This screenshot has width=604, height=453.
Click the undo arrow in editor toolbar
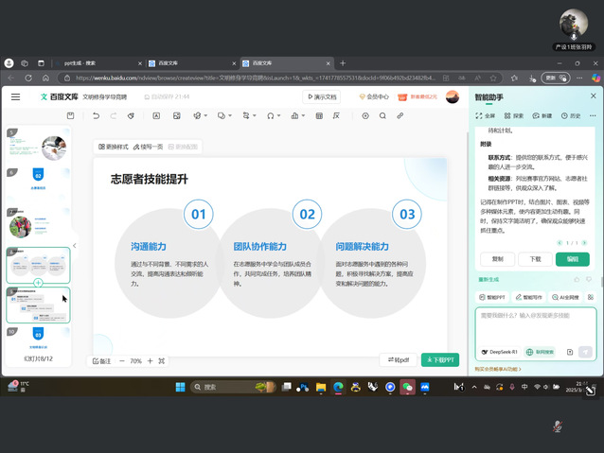coord(96,115)
